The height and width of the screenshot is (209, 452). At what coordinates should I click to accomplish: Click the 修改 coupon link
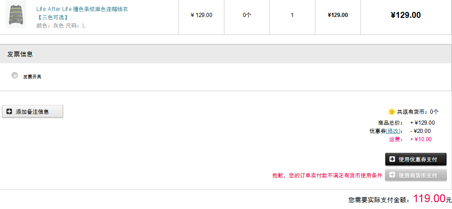pos(394,131)
